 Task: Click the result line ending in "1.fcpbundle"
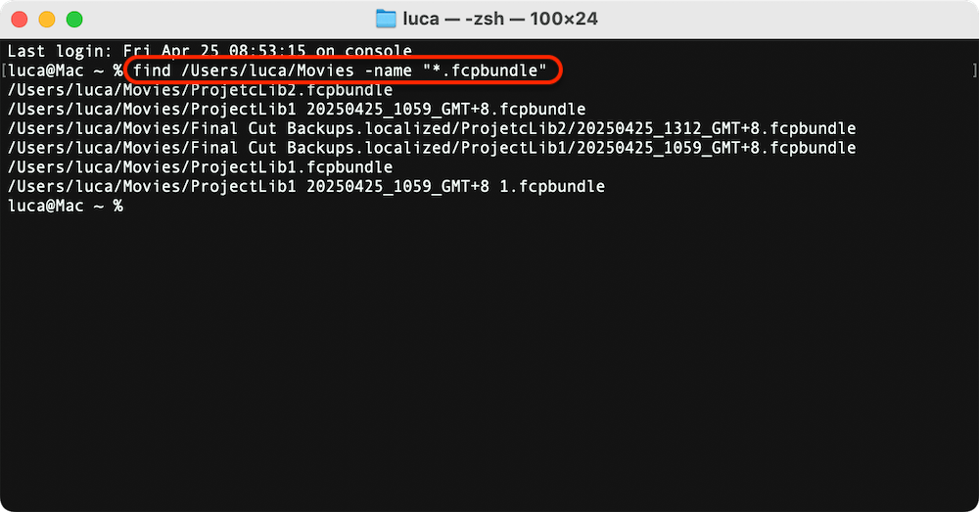coord(305,186)
